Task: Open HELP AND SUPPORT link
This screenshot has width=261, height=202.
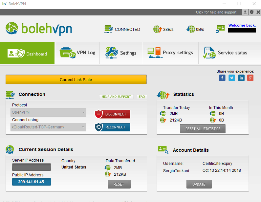Action: [x=116, y=97]
